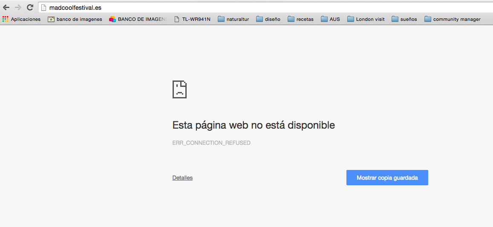Open the community manager bookmark folder

[453, 19]
